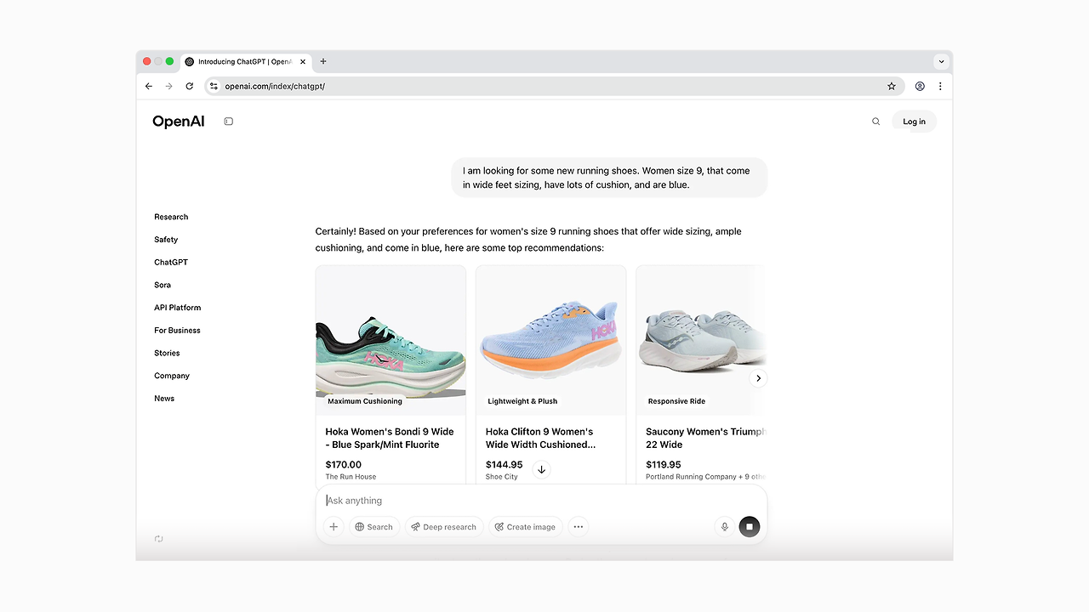Image resolution: width=1089 pixels, height=612 pixels.
Task: View site information icon in address bar
Action: click(214, 86)
